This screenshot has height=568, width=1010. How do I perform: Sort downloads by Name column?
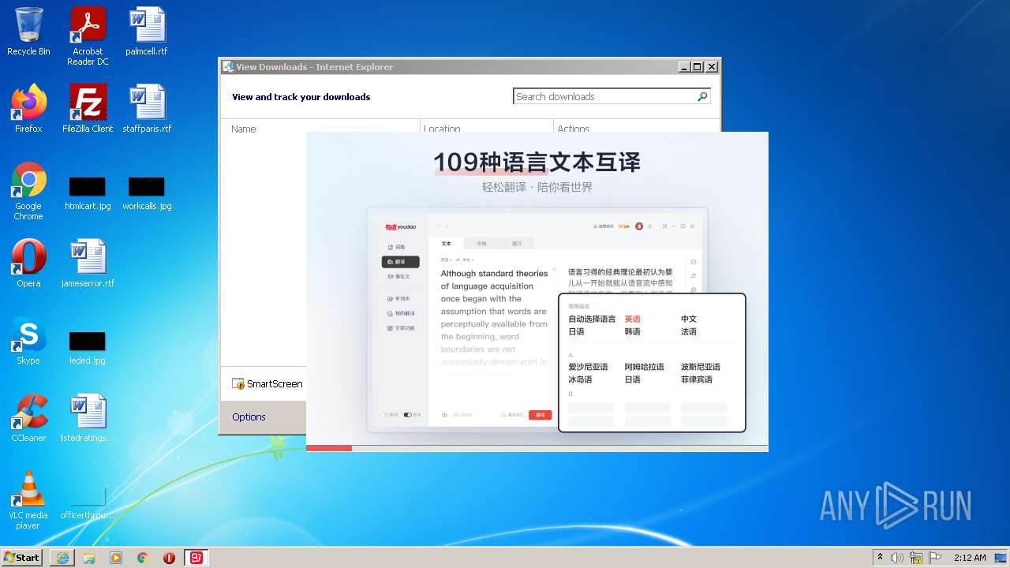point(320,129)
